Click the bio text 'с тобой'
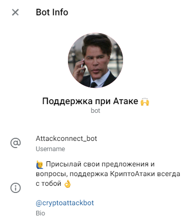 [x=49, y=184]
